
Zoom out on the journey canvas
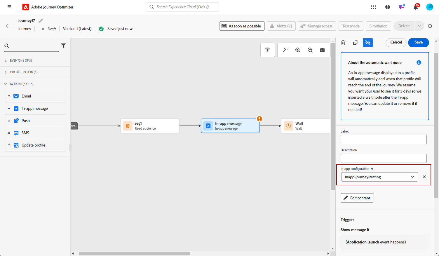pyautogui.click(x=310, y=50)
